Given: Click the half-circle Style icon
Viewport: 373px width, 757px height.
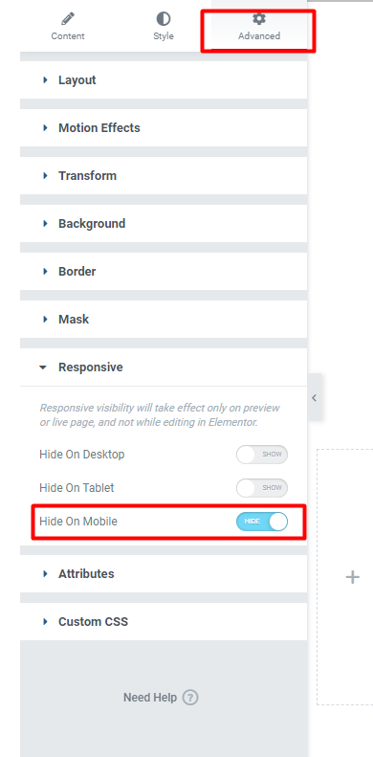Looking at the screenshot, I should click(x=164, y=19).
